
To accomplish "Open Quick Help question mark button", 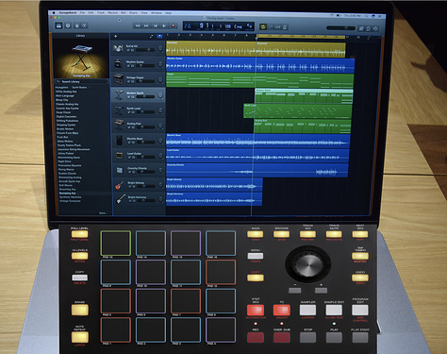I will click(x=68, y=25).
